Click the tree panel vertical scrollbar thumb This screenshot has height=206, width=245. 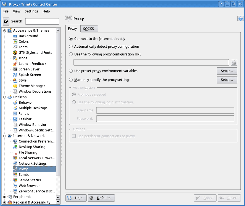tap(58, 104)
